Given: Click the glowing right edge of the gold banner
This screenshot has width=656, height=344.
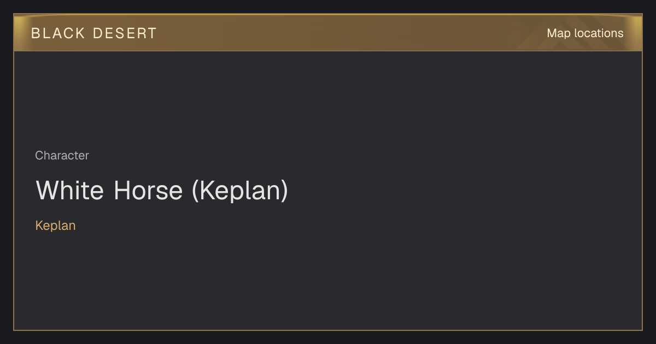Looking at the screenshot, I should (x=636, y=33).
